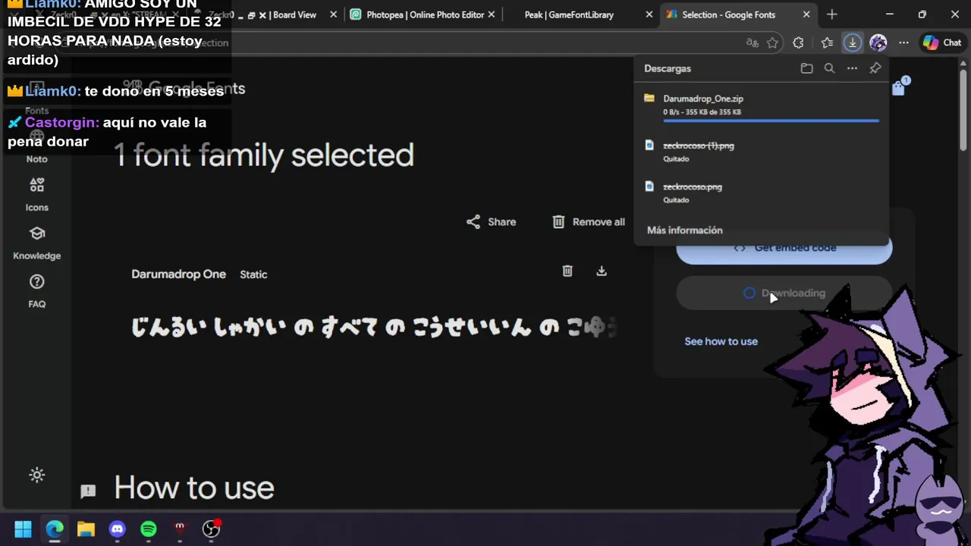Image resolution: width=971 pixels, height=546 pixels.
Task: Open Copilot Chat button
Action: click(x=942, y=42)
